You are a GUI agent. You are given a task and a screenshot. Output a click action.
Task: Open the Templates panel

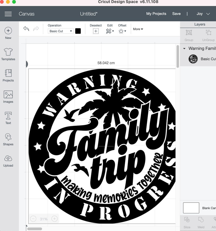tap(8, 54)
